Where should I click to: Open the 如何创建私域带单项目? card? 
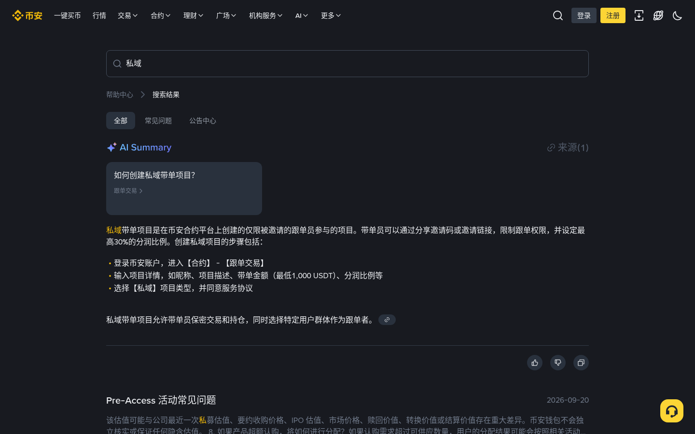(x=184, y=189)
